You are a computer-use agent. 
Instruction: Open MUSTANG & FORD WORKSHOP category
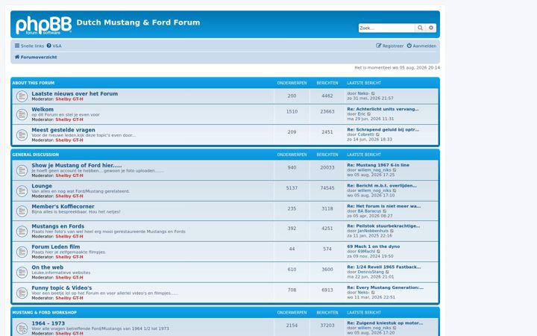point(44,313)
